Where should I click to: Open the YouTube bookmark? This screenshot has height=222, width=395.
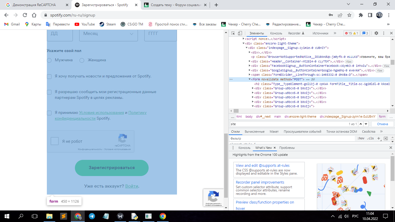[x=85, y=24]
